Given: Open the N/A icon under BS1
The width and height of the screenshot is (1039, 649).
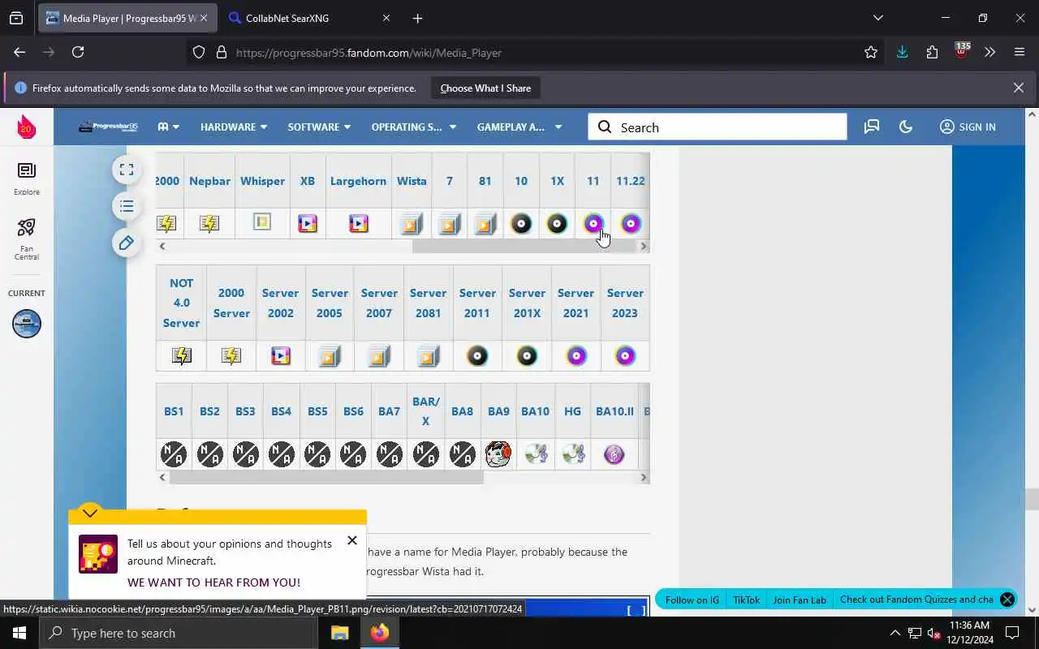Looking at the screenshot, I should 174,454.
